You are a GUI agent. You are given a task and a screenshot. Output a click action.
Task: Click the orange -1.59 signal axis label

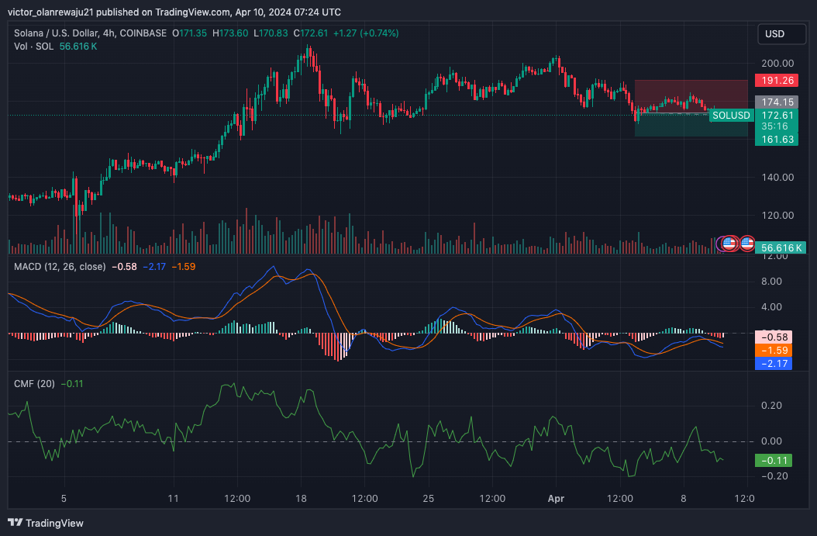click(774, 351)
